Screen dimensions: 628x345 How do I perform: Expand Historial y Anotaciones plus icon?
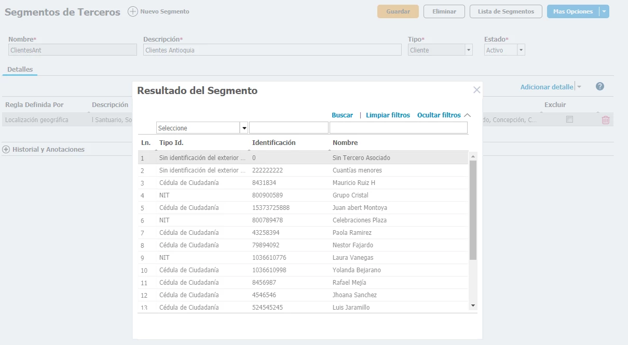[6, 150]
